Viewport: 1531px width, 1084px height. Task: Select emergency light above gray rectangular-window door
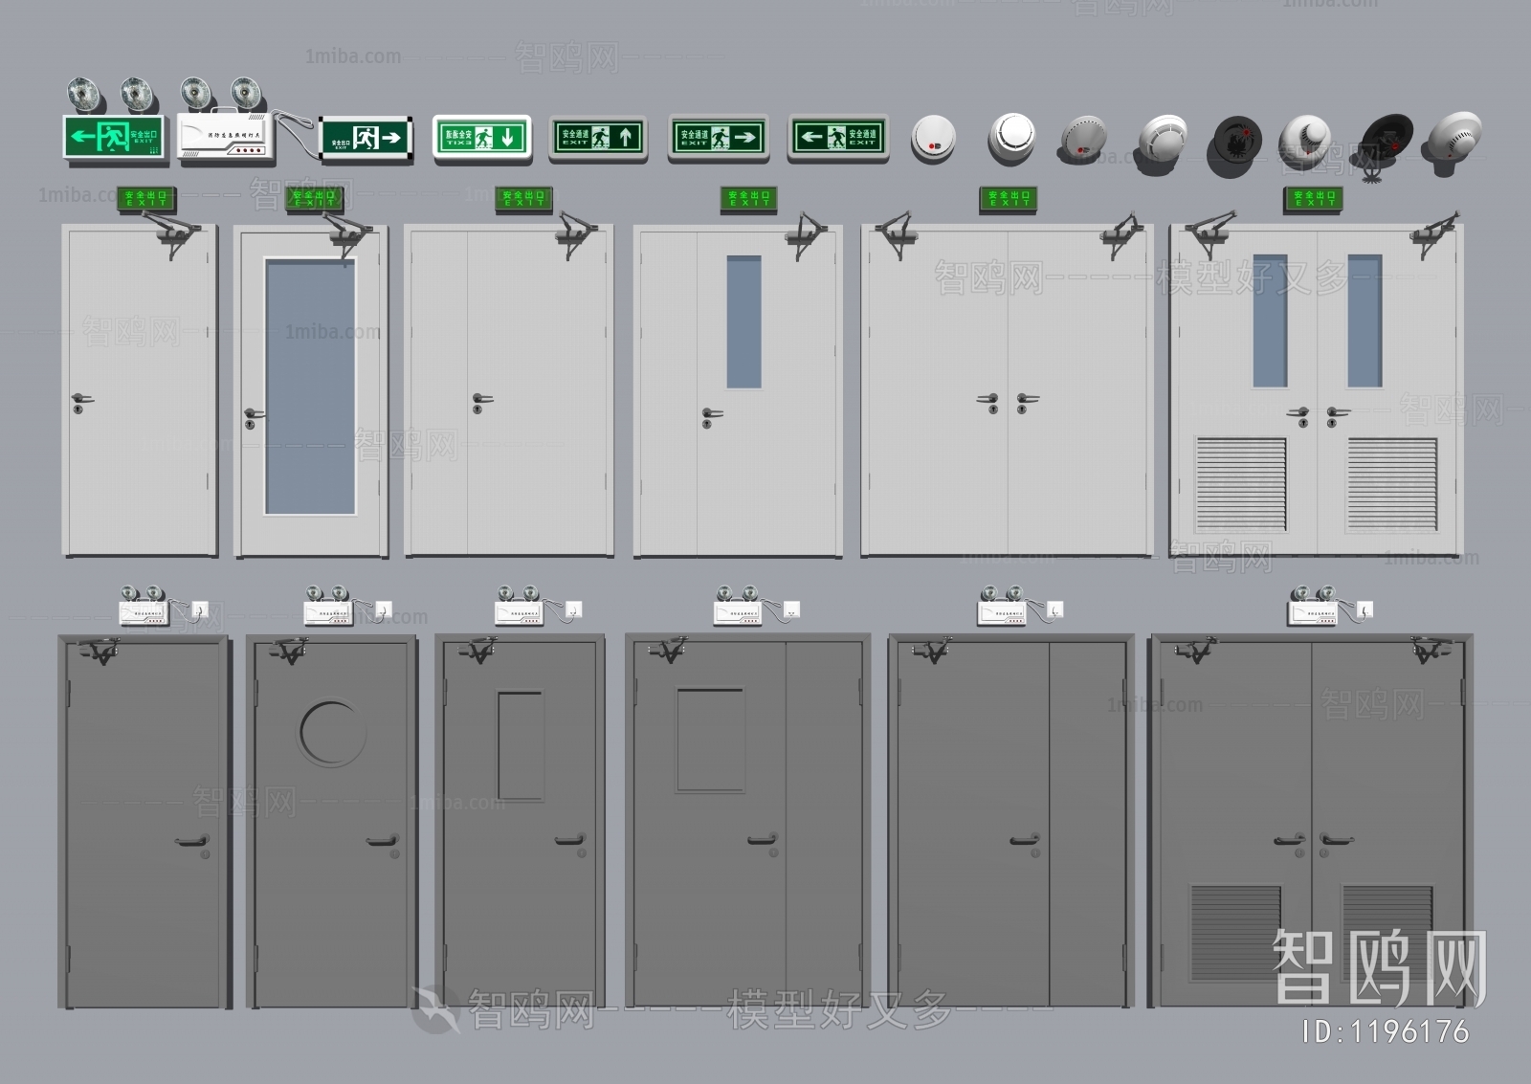(x=538, y=607)
